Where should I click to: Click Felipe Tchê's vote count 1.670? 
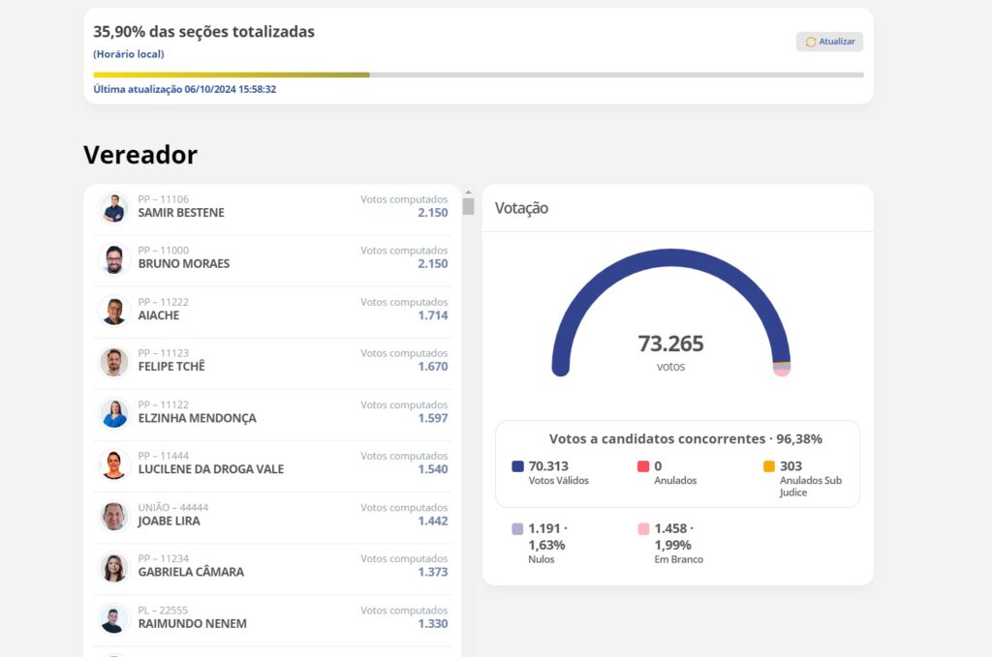coord(433,367)
